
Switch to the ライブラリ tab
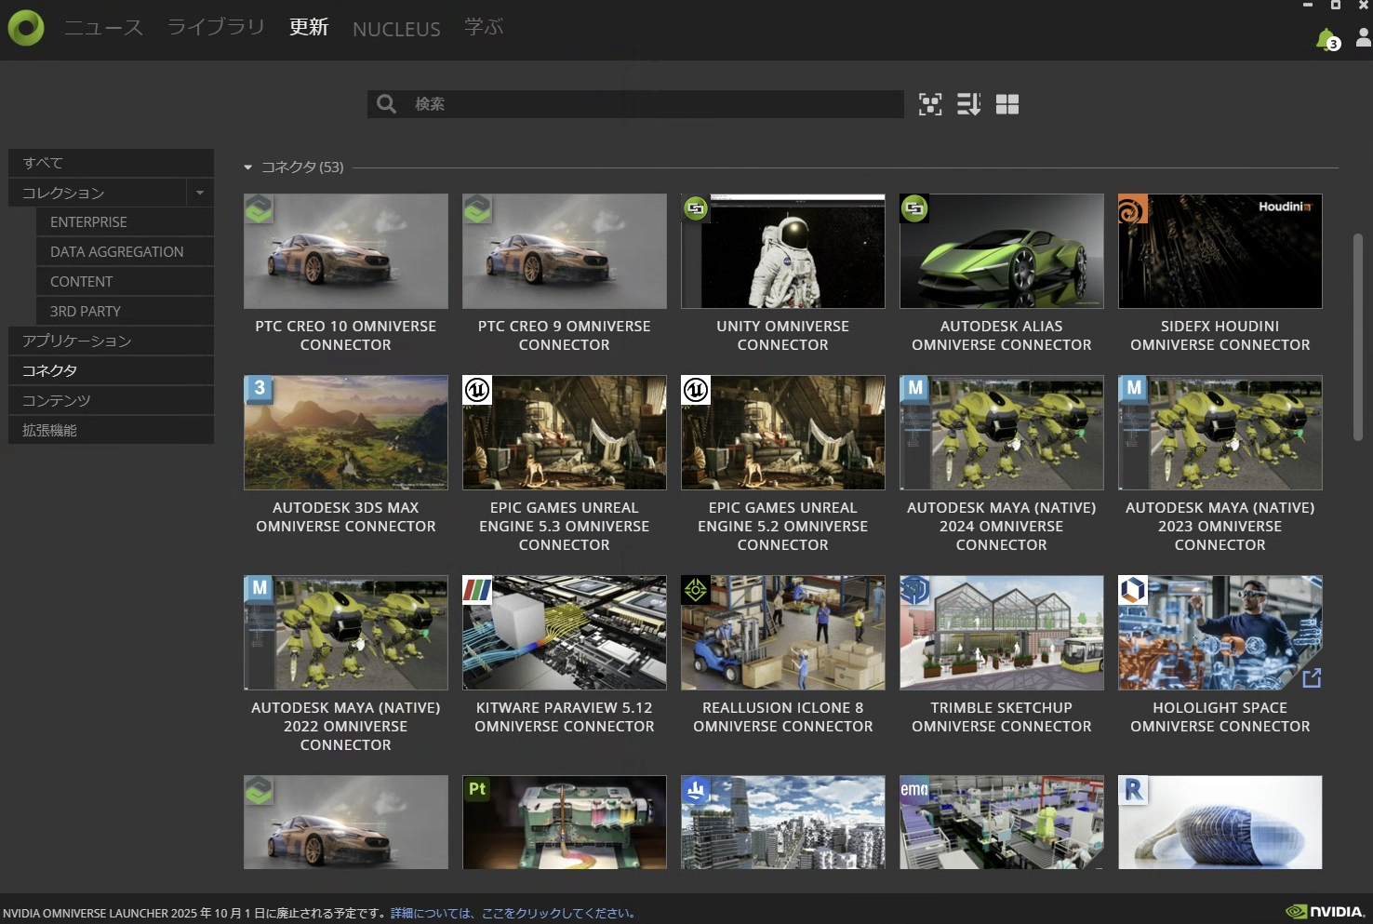[216, 27]
